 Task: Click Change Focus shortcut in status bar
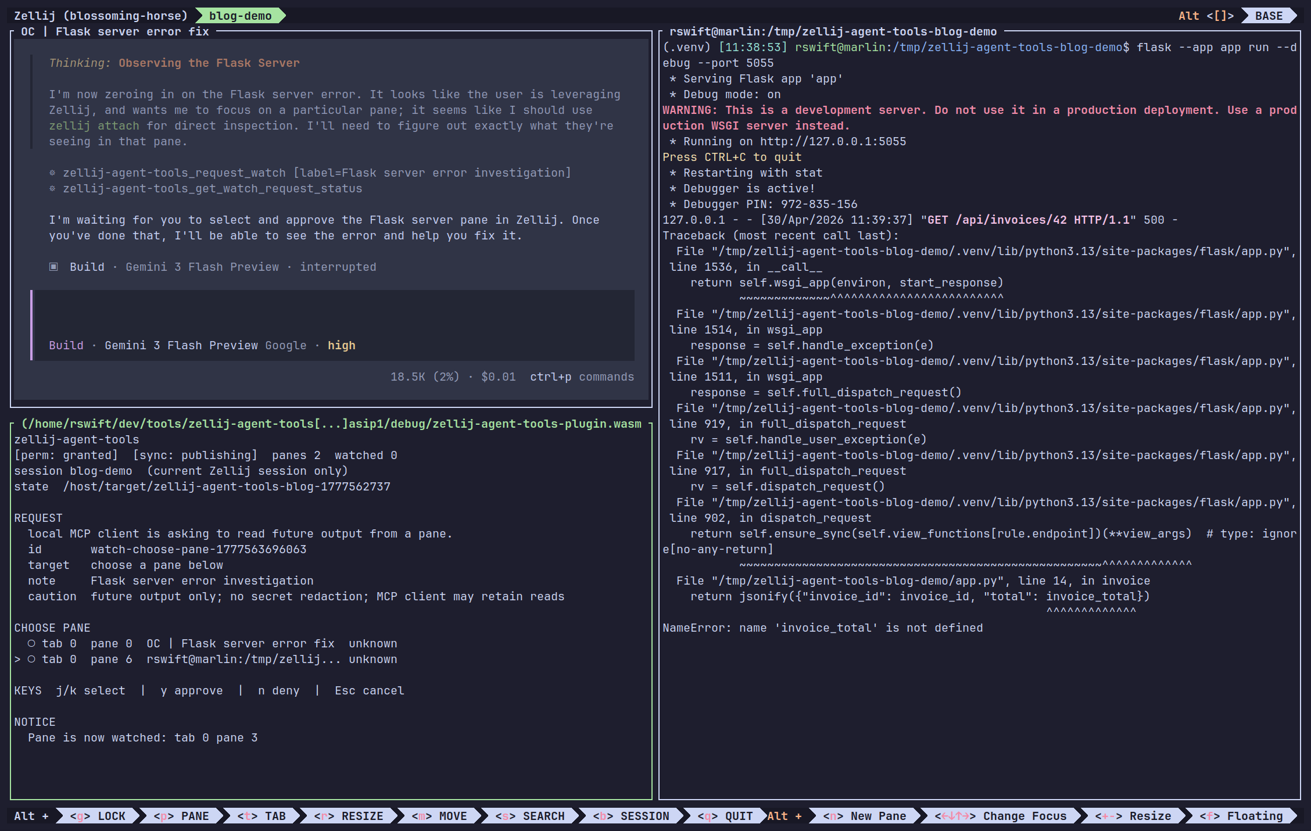(x=1001, y=816)
